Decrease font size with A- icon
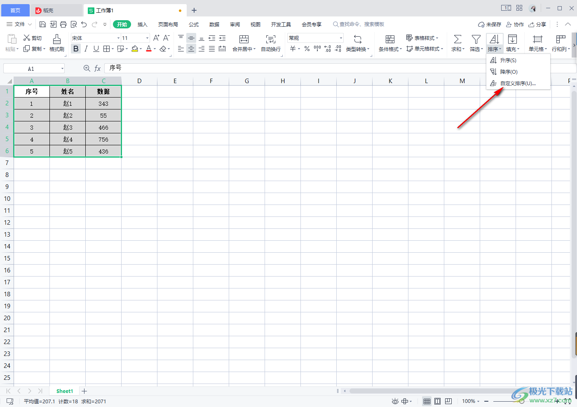 (x=167, y=38)
